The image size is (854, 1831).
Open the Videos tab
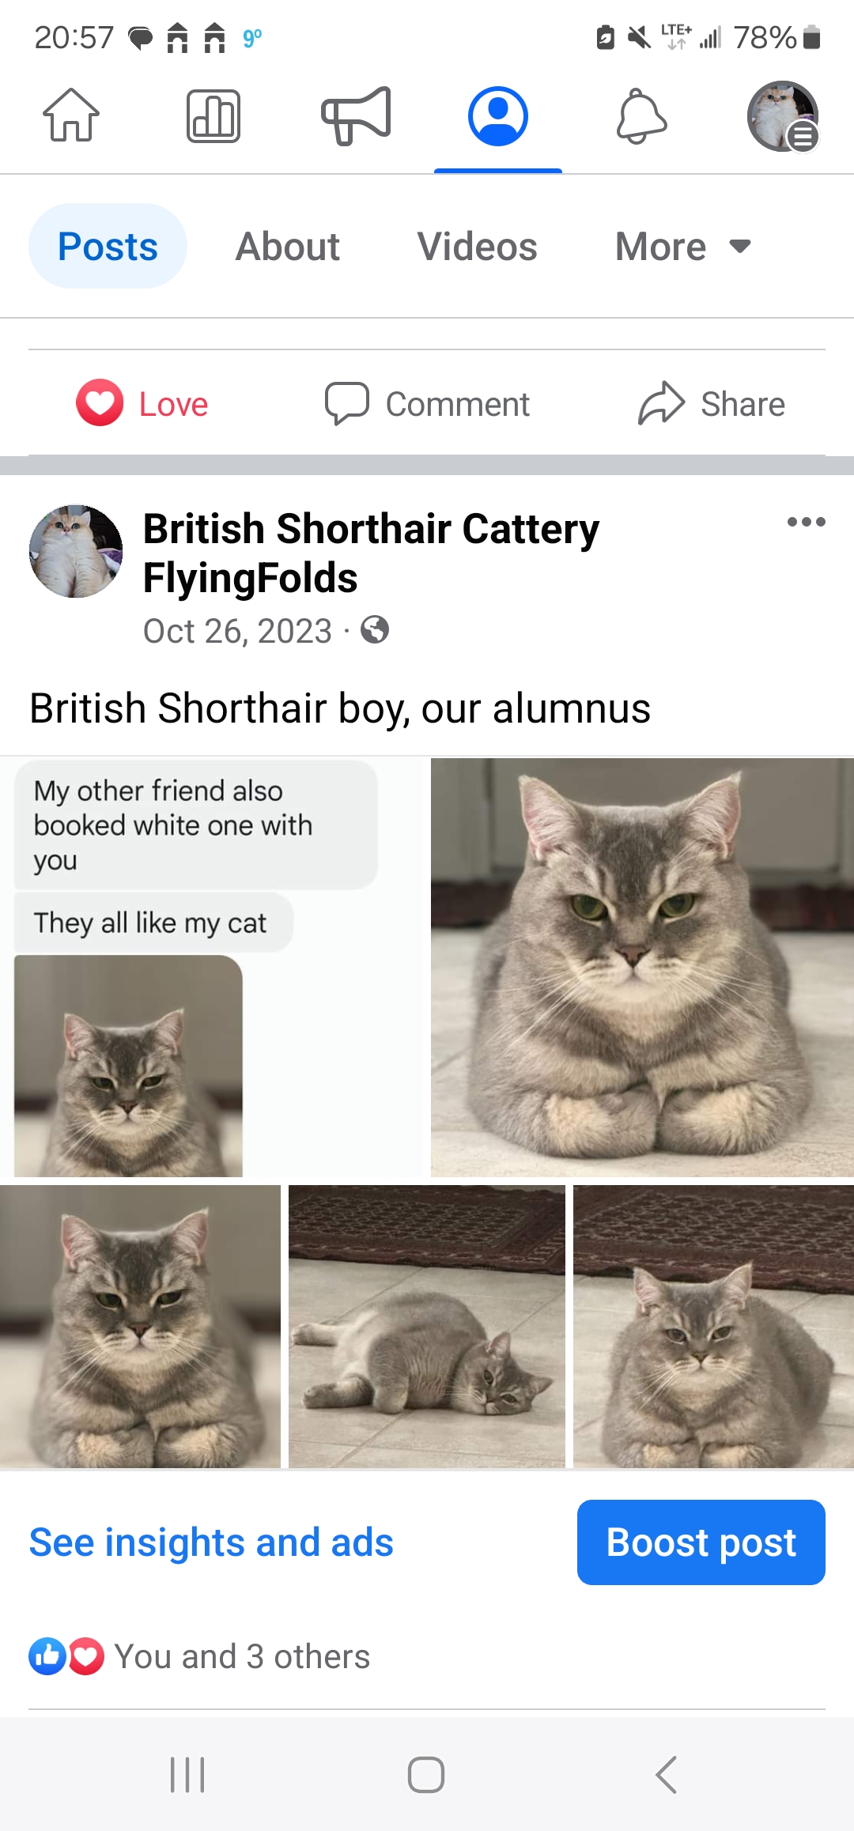[x=477, y=247]
